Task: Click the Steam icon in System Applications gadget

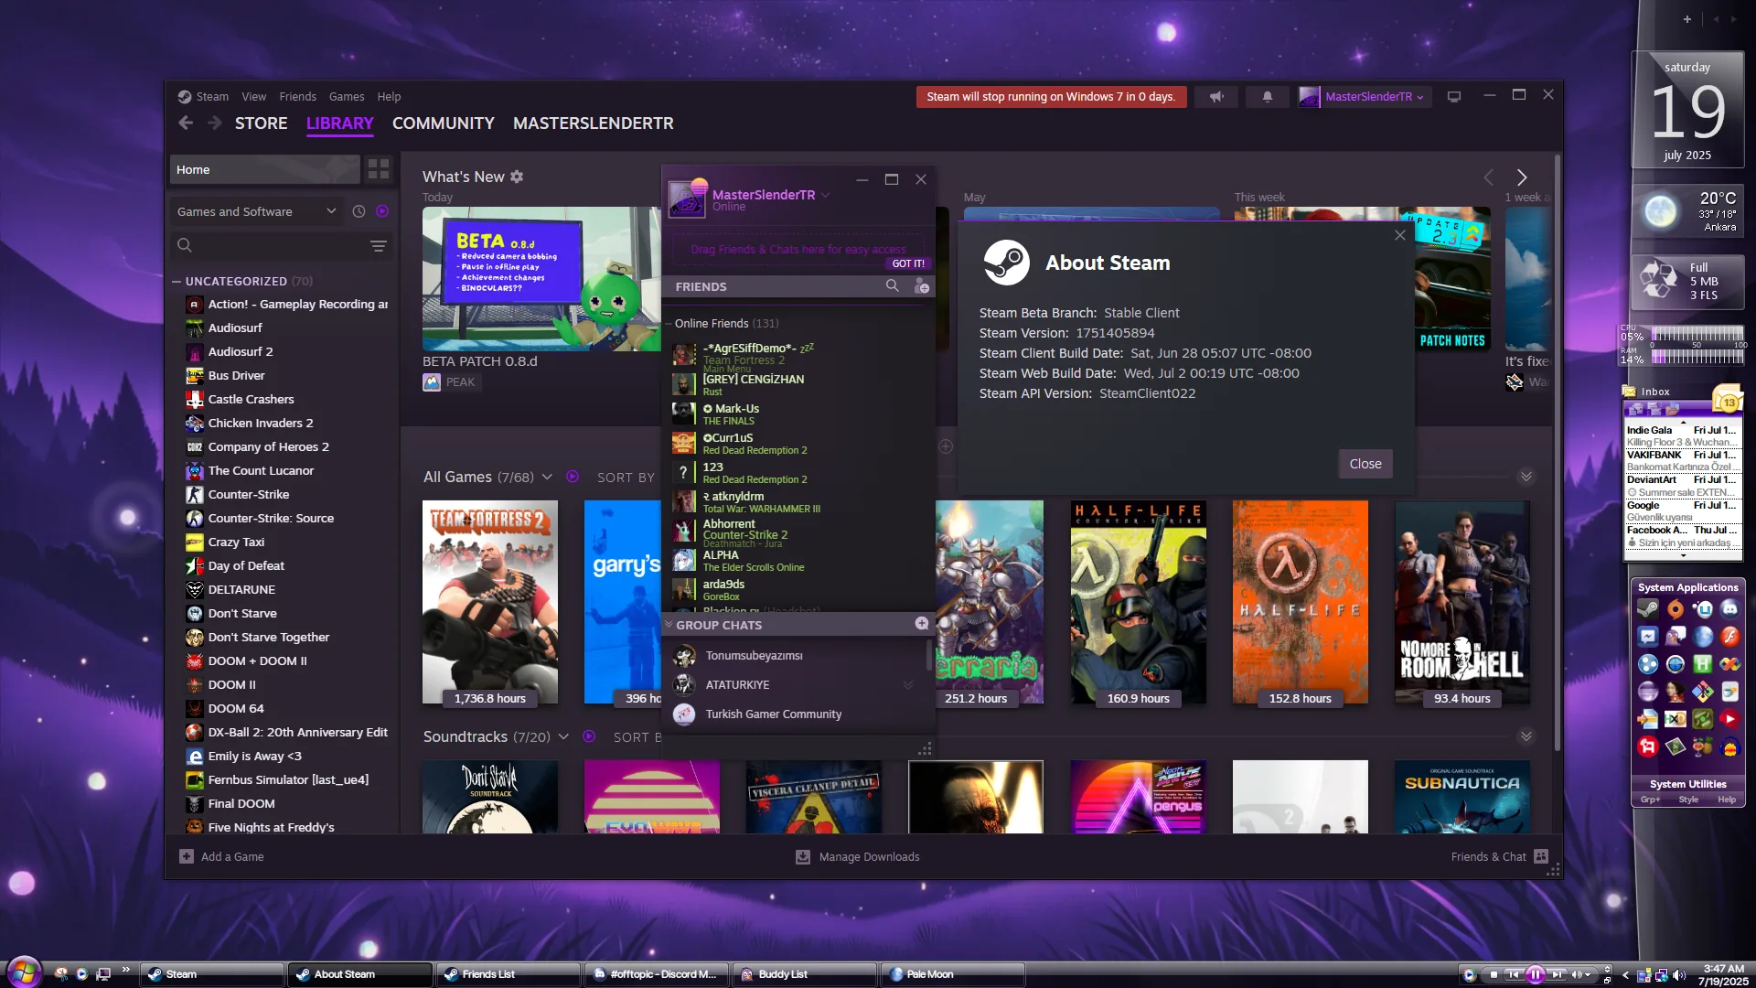Action: click(1647, 608)
